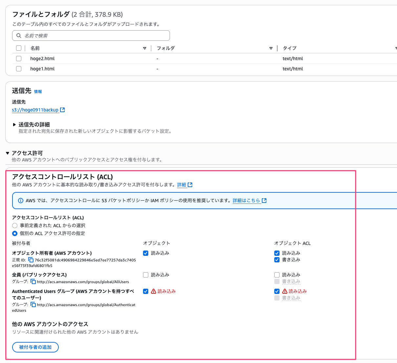Copy the AllUsers group URI
The image size is (397, 363).
(x=33, y=281)
